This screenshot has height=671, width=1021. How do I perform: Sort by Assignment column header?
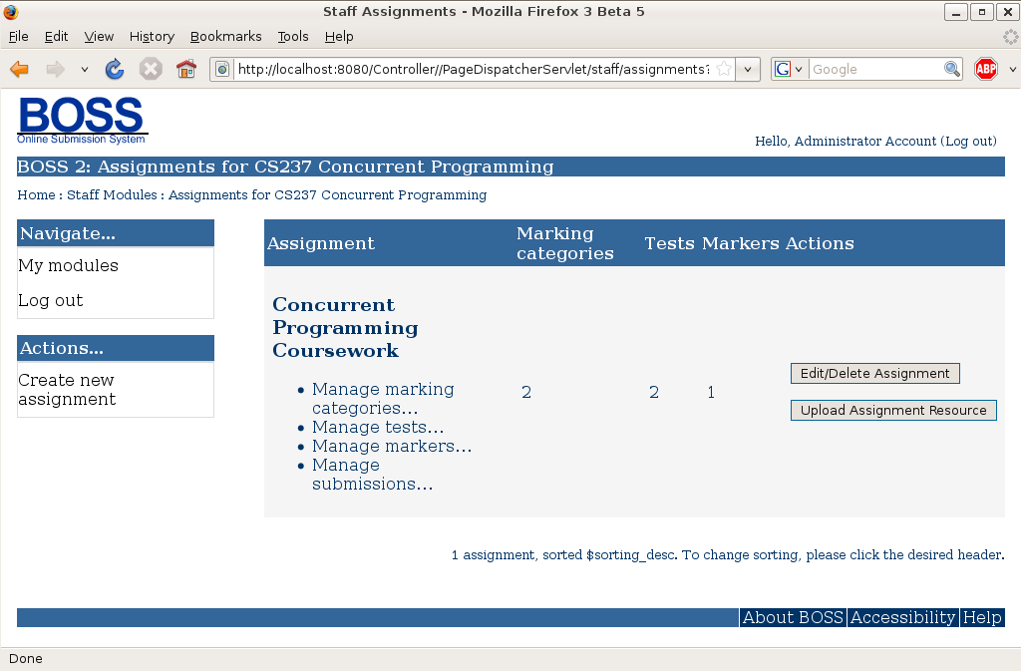tap(321, 243)
